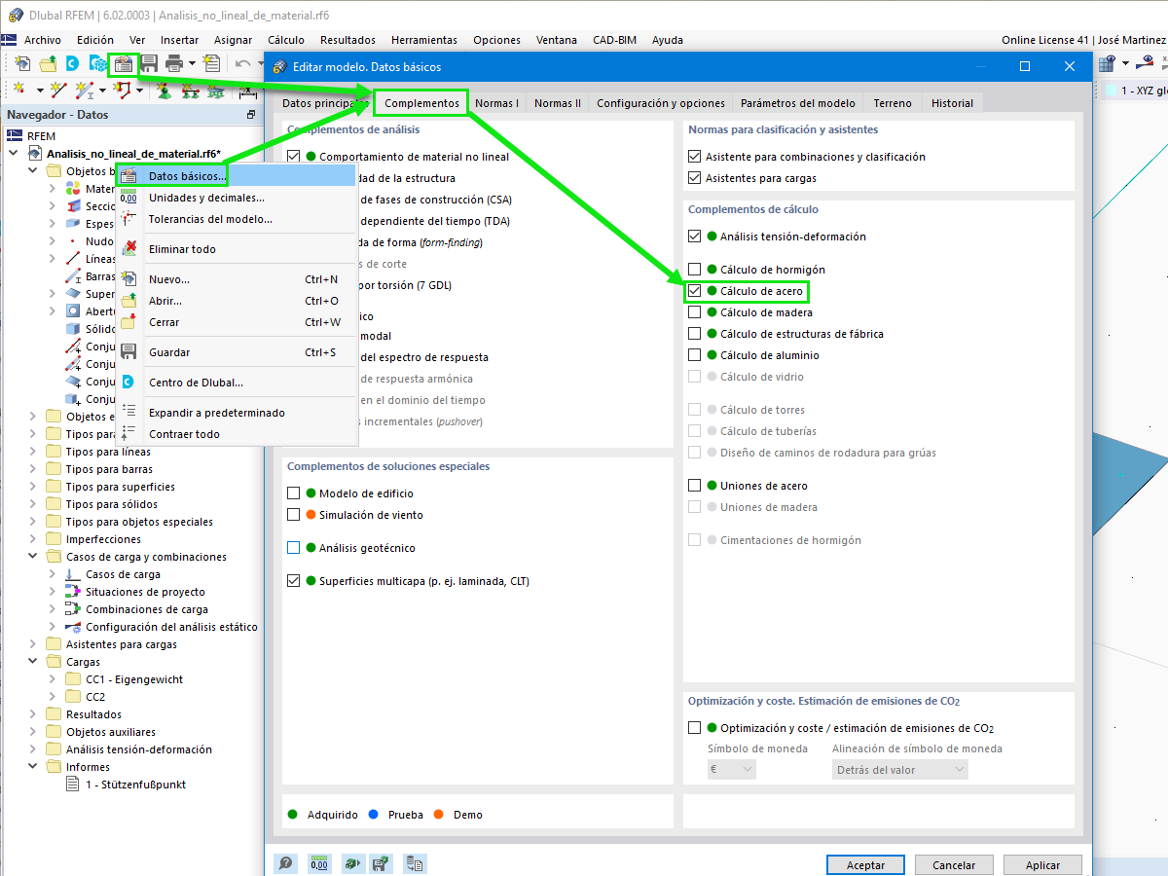Uncheck Asistente para combinaciones y clasificación
The height and width of the screenshot is (876, 1168).
click(x=694, y=157)
